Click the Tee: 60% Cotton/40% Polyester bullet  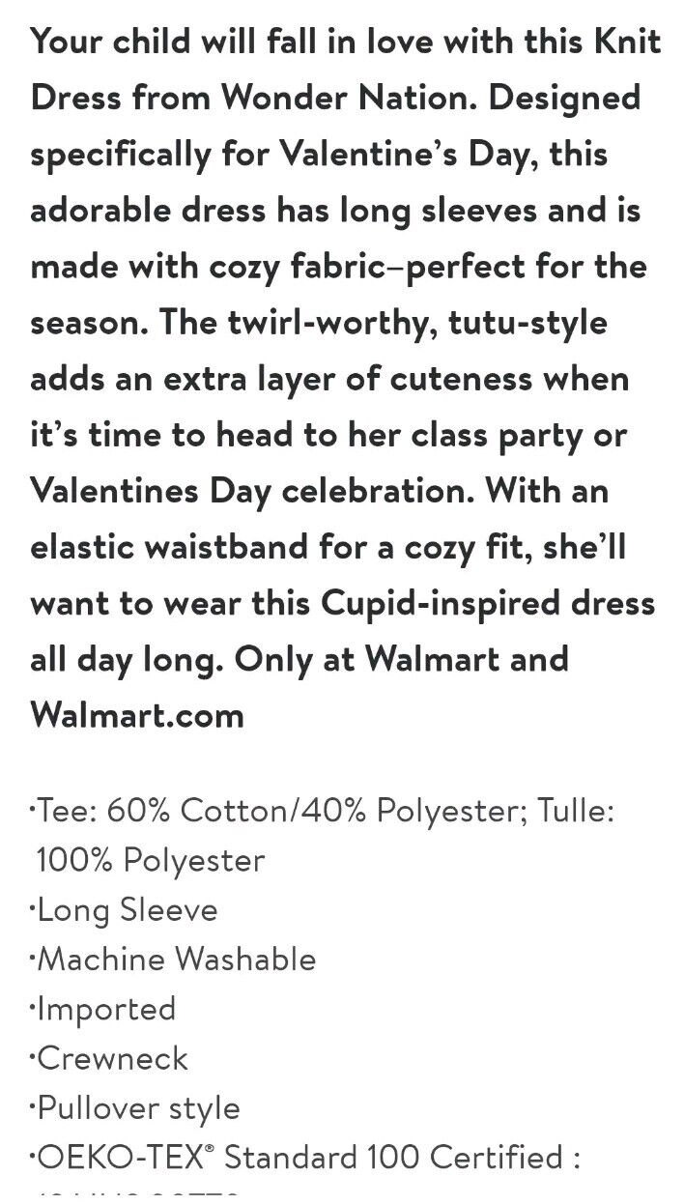[x=242, y=811]
